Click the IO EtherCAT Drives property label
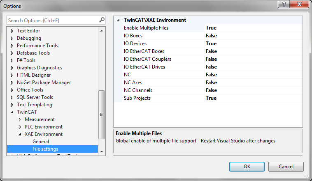The image size is (312, 181). [x=144, y=67]
